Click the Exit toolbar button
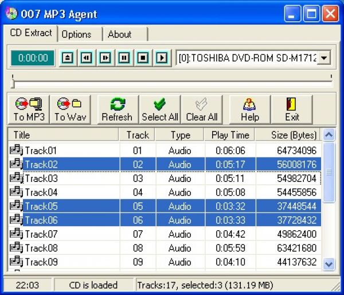Viewport: 344px width, 295px height. click(x=292, y=109)
